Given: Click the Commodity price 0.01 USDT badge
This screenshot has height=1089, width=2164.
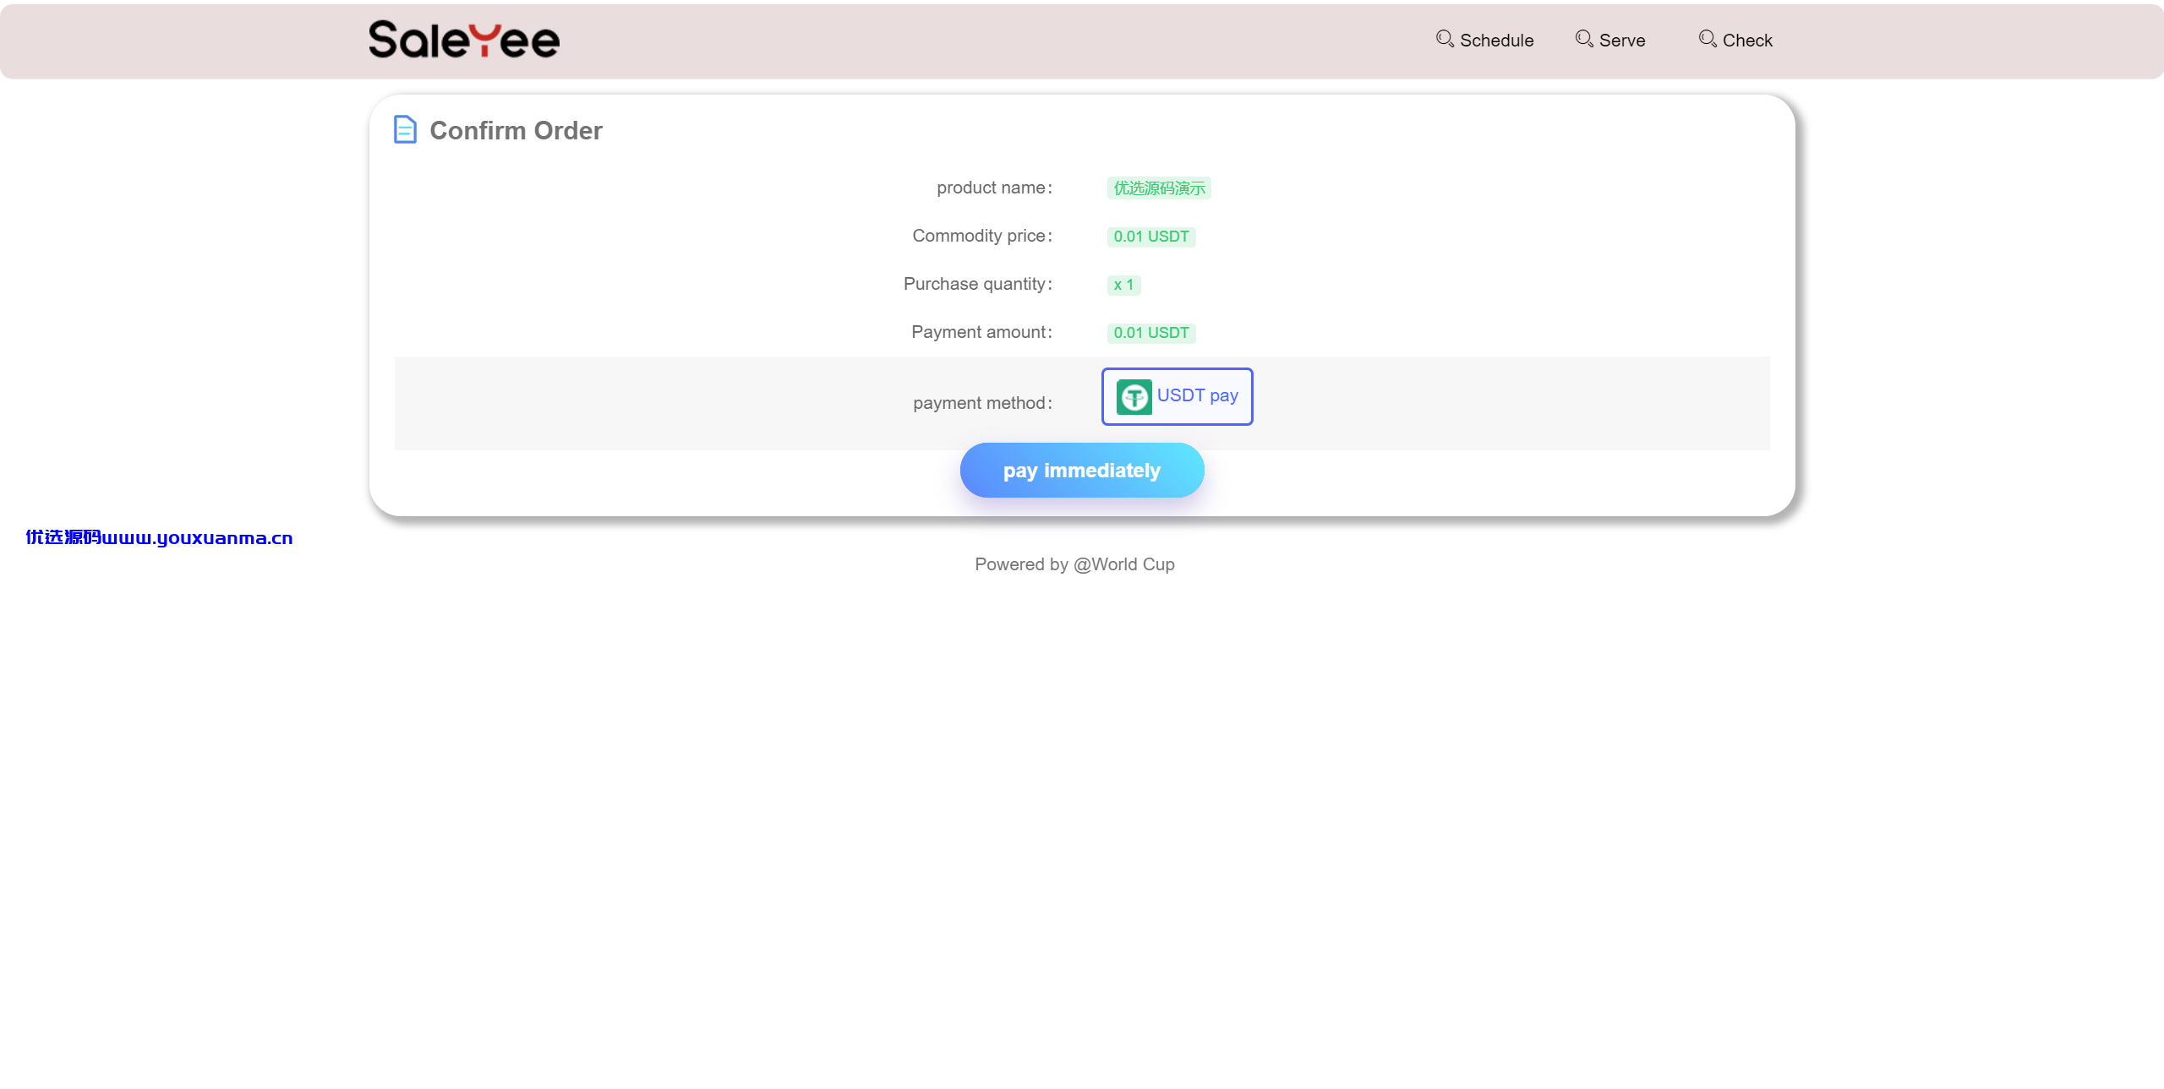Looking at the screenshot, I should click(1151, 237).
